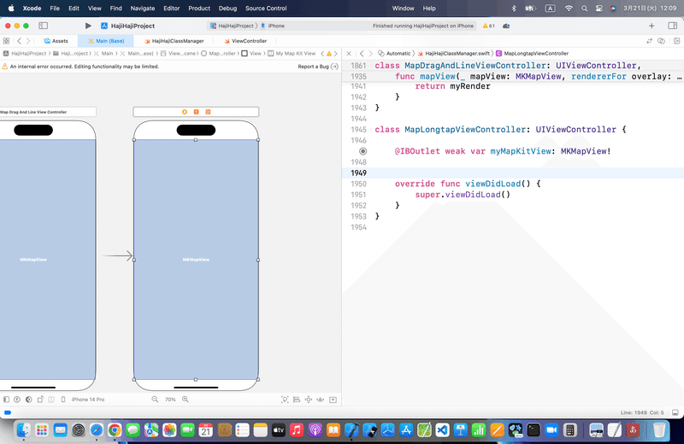Toggle the inspector panel on the right
Image resolution: width=684 pixels, height=444 pixels.
(672, 26)
